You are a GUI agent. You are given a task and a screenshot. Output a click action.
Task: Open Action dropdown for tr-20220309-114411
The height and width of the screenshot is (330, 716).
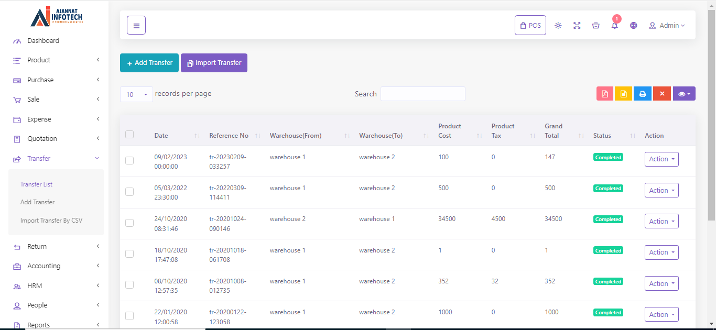click(x=661, y=190)
